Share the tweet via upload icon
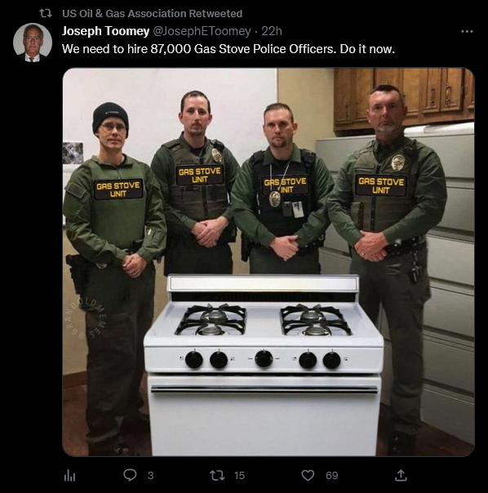This screenshot has width=488, height=493. click(401, 475)
